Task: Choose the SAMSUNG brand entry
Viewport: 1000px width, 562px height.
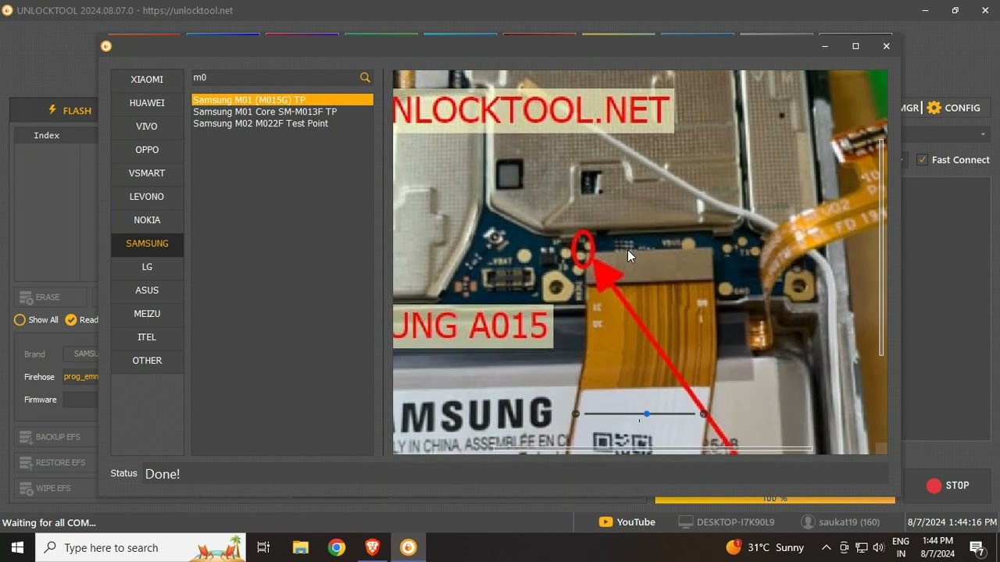Action: pyautogui.click(x=147, y=244)
